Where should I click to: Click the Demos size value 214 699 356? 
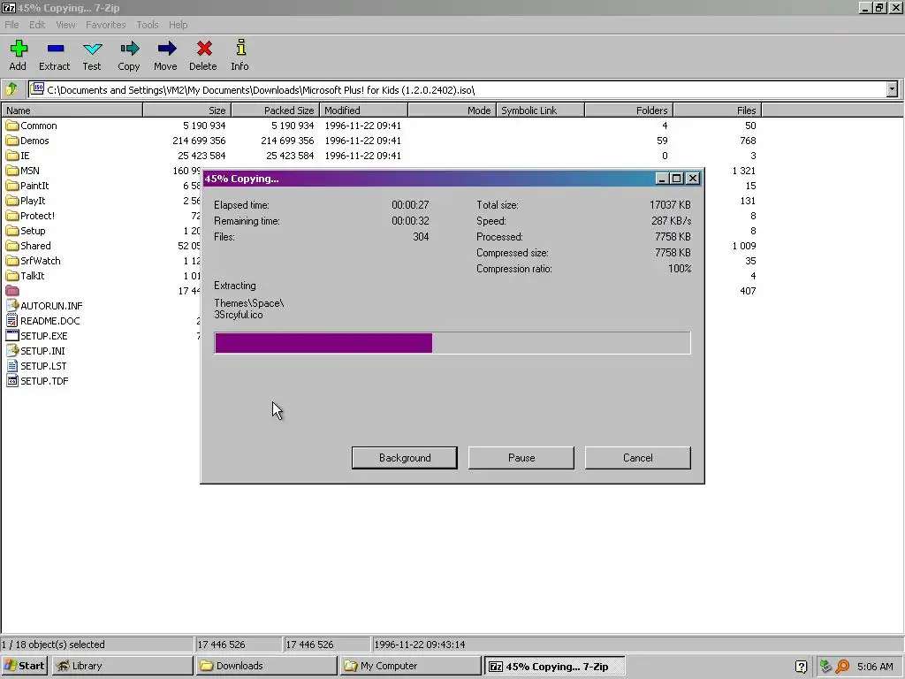pos(199,141)
